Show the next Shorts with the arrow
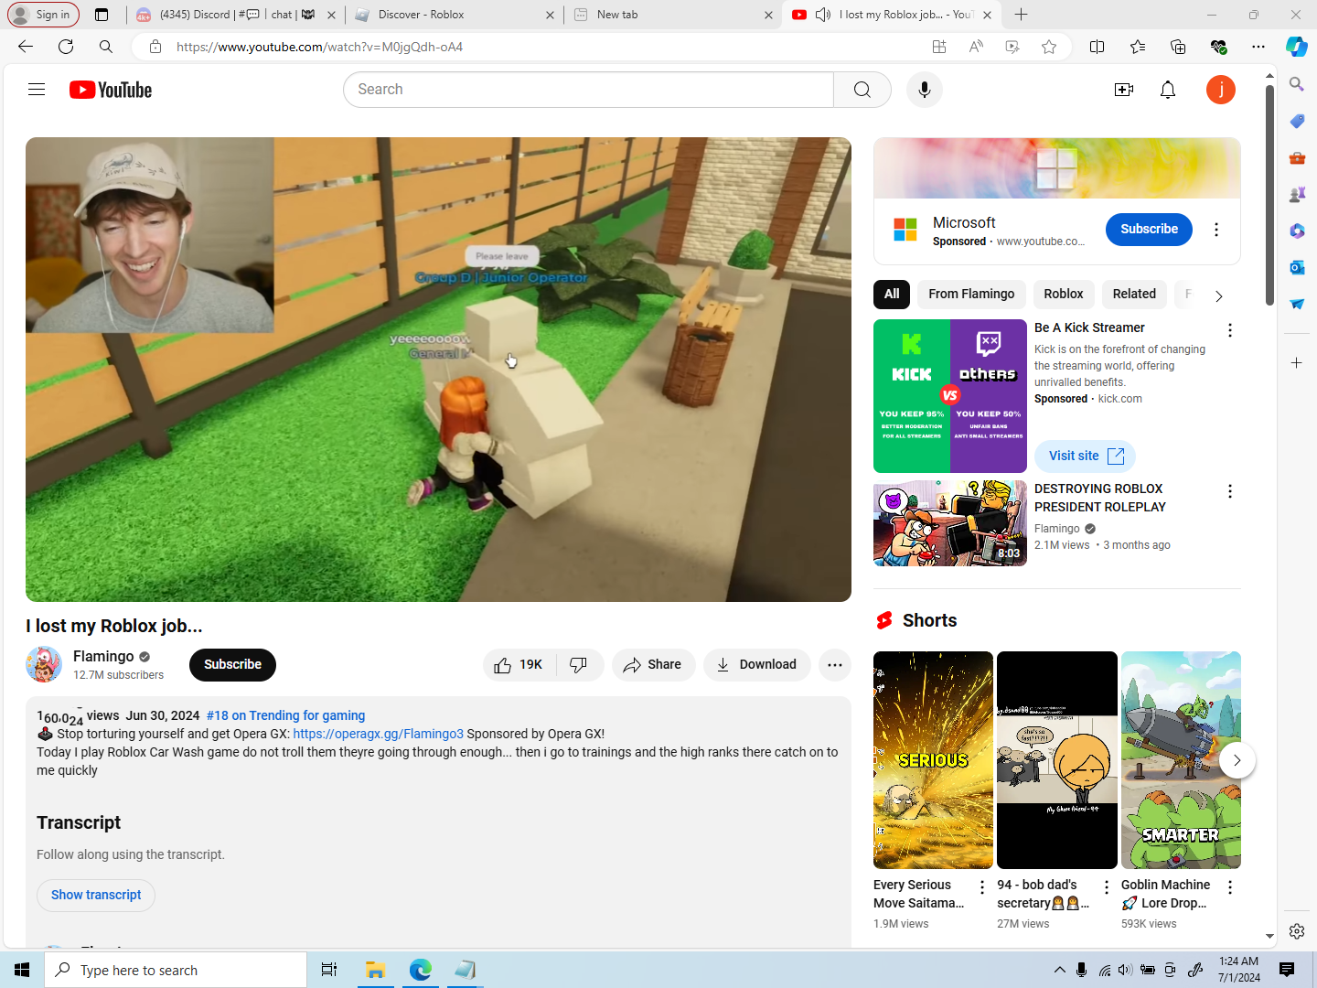Screen dimensions: 1317x988 (x=1237, y=760)
